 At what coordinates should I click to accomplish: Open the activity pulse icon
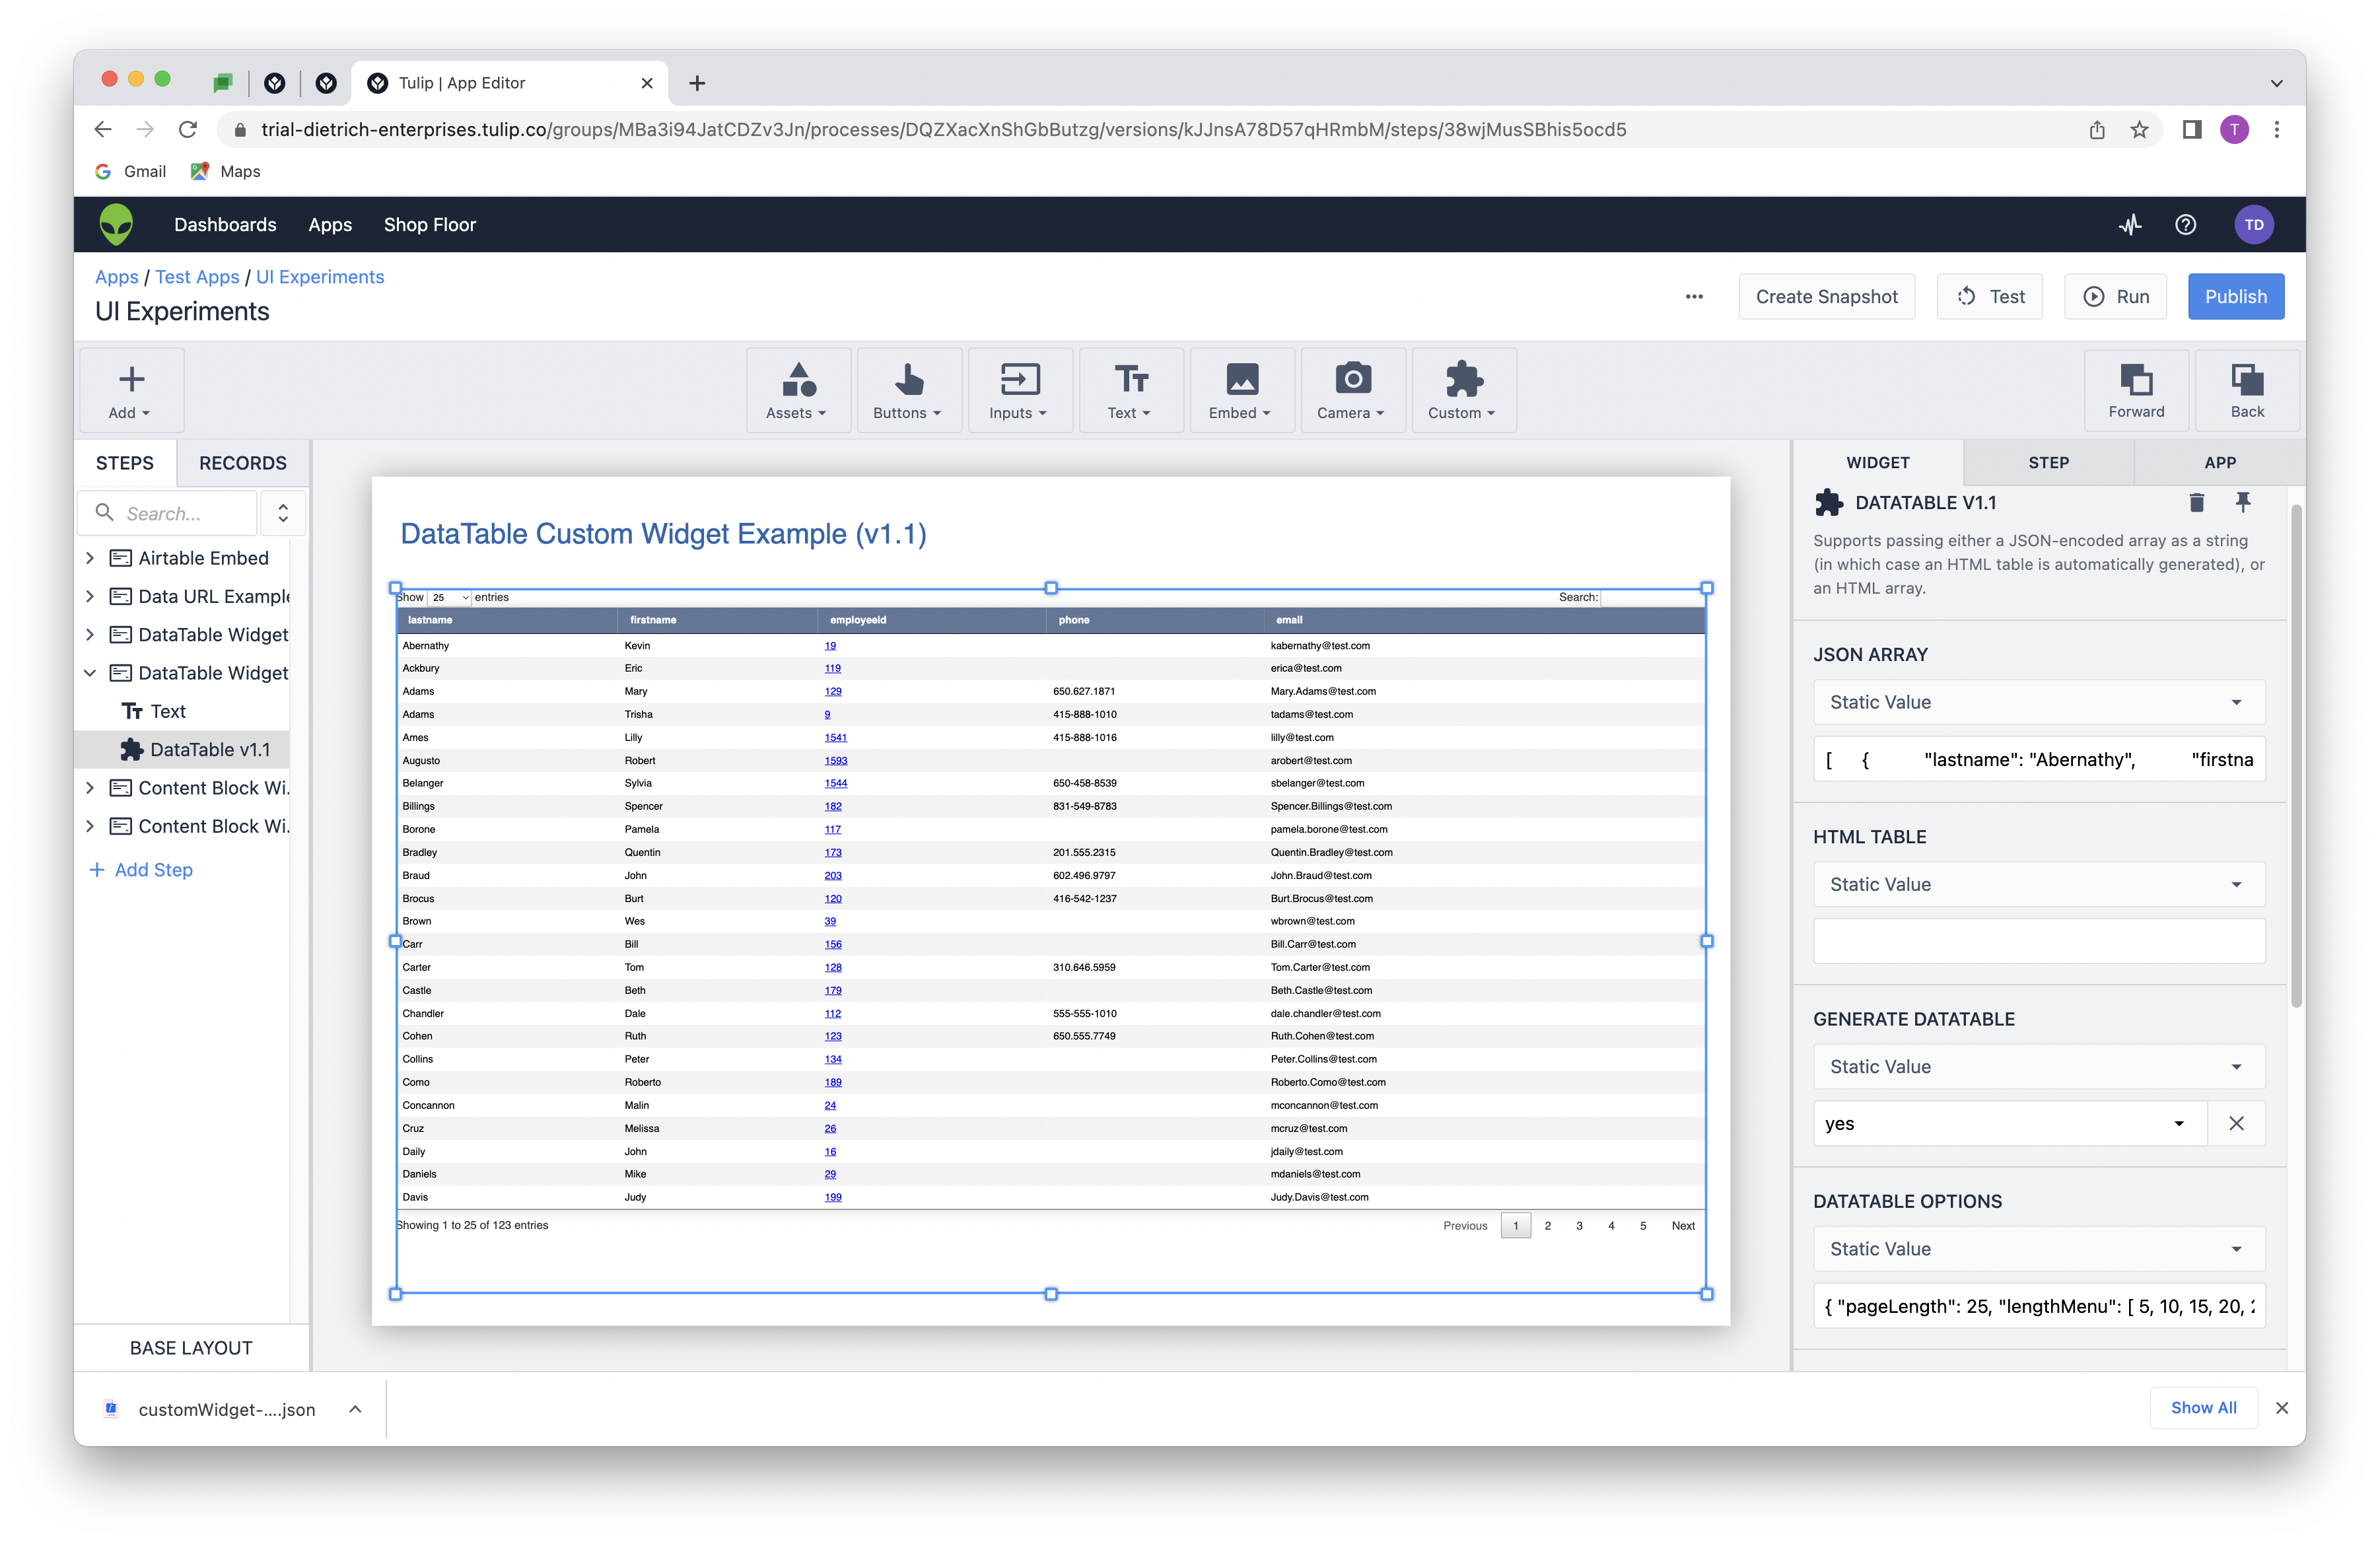[2130, 224]
